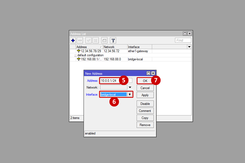
Task: Open the column selector dropdown arrow in table header
Action: pyautogui.click(x=189, y=47)
